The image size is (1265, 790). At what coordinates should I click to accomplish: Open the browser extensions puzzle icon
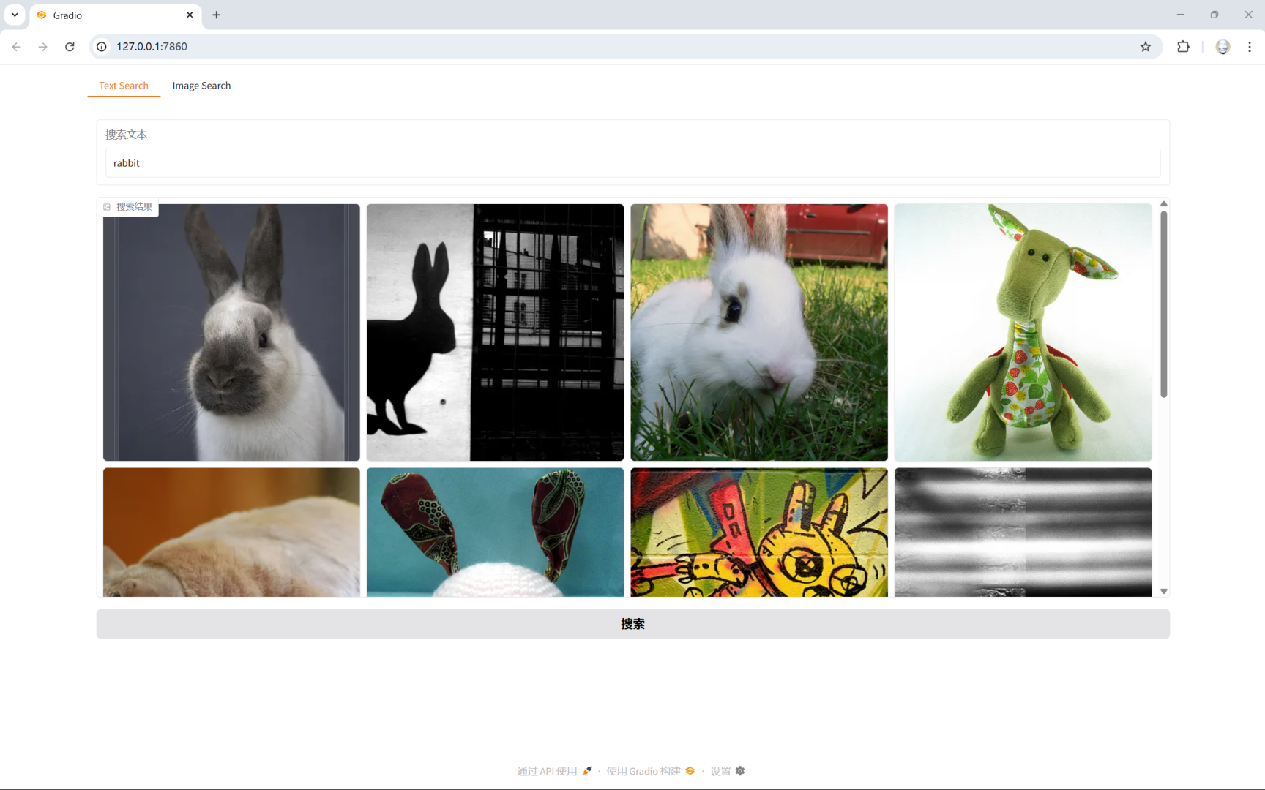(1183, 47)
